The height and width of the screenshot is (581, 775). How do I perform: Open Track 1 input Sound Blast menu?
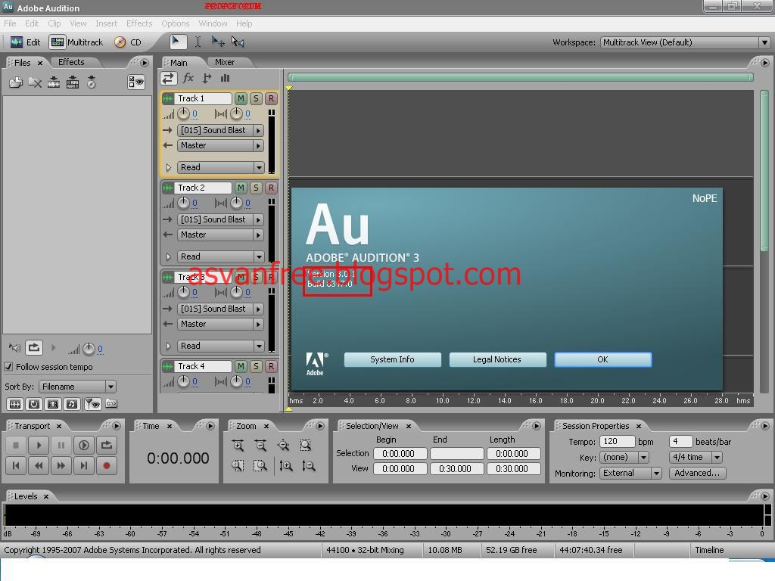click(220, 130)
